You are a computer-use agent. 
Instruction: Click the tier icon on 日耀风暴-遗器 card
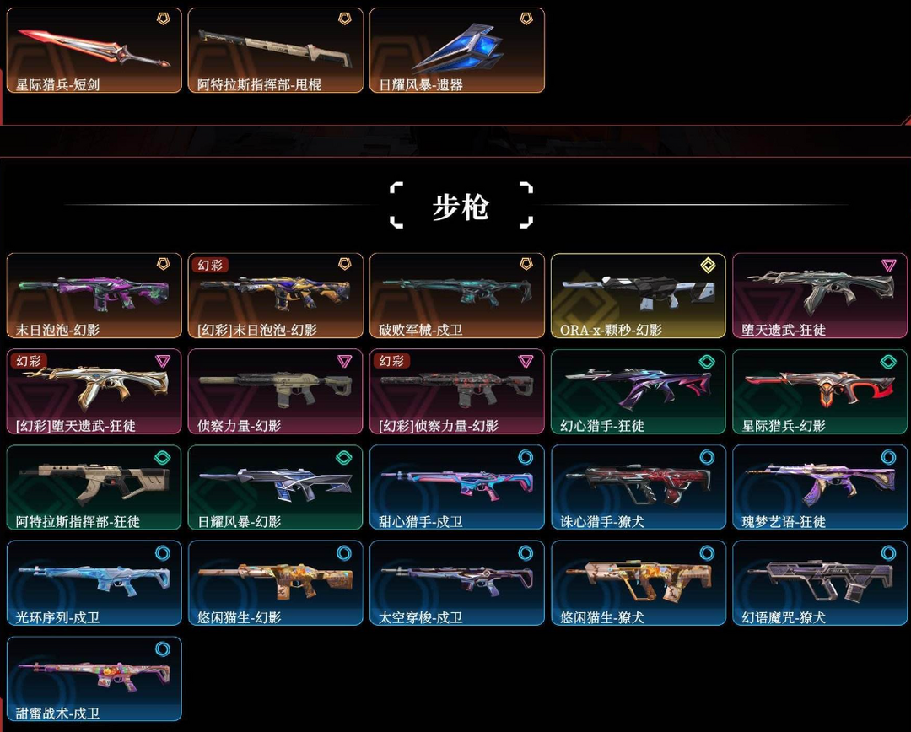[526, 19]
